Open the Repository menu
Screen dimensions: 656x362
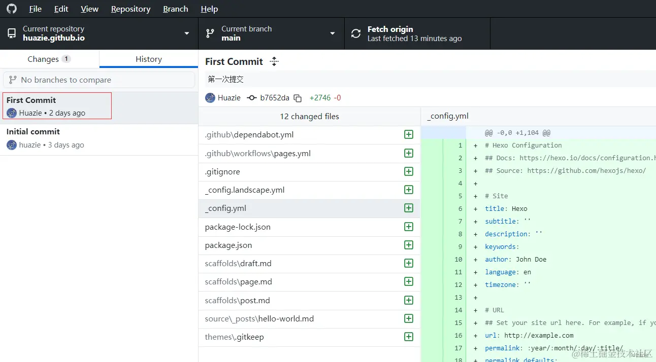coord(130,9)
